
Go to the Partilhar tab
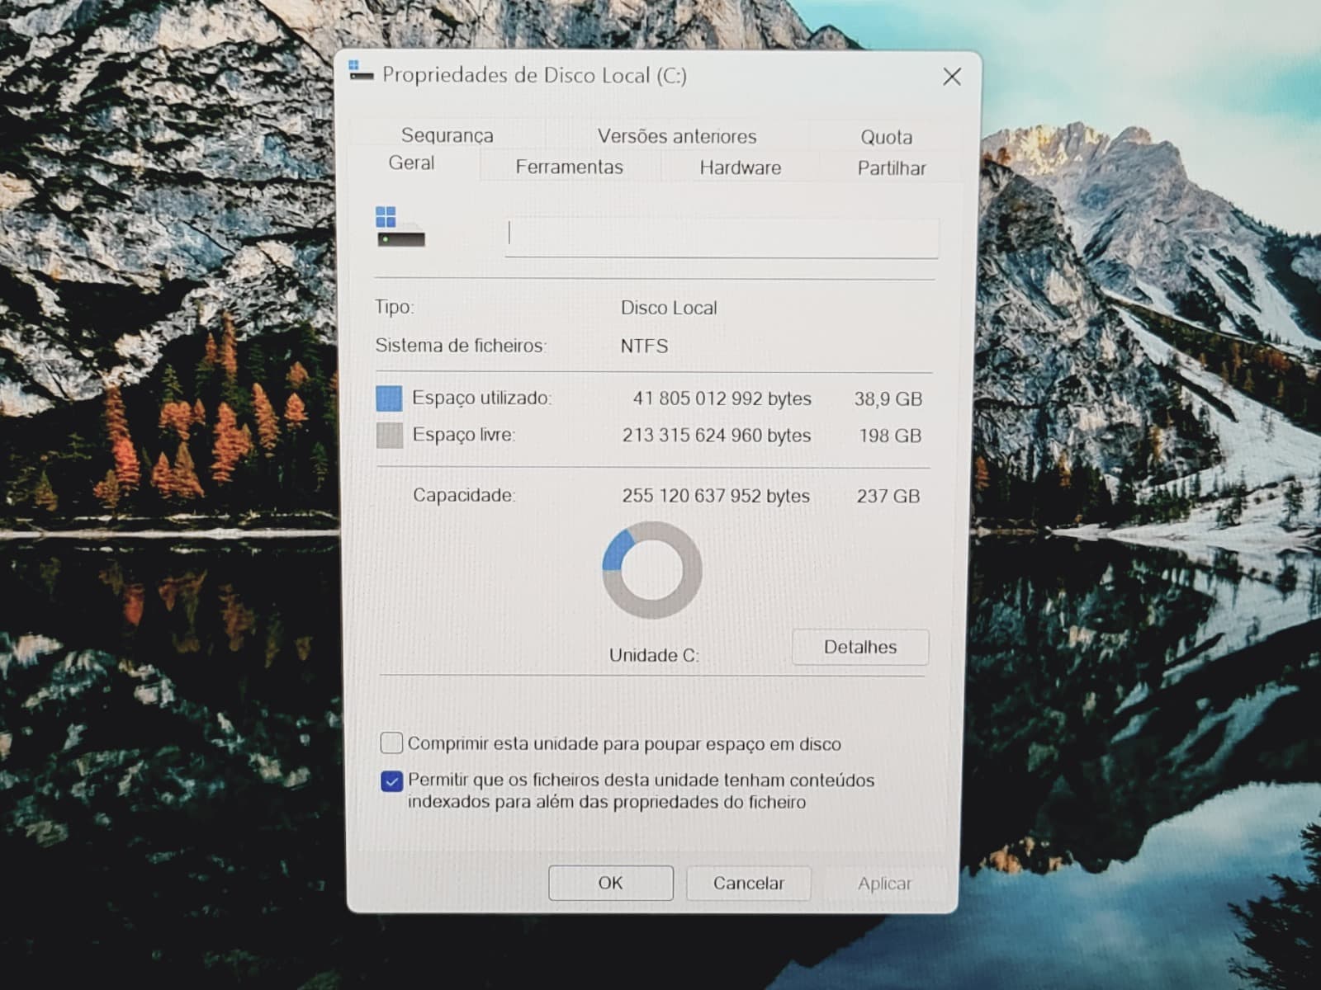click(892, 168)
